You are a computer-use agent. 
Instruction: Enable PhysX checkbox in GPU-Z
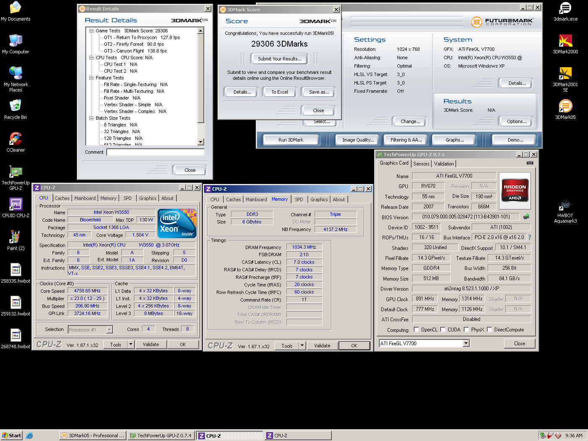pyautogui.click(x=466, y=329)
